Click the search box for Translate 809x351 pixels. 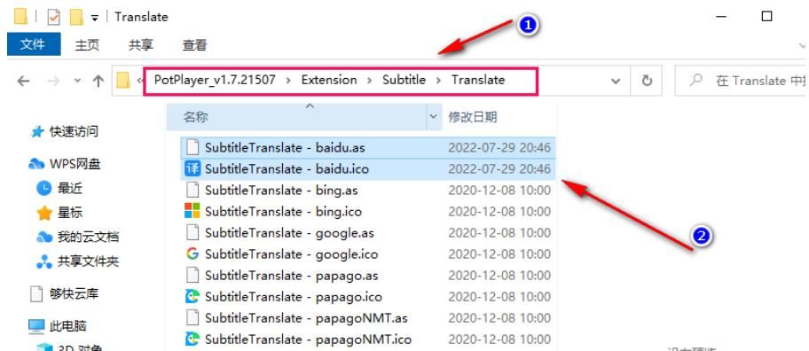click(742, 81)
